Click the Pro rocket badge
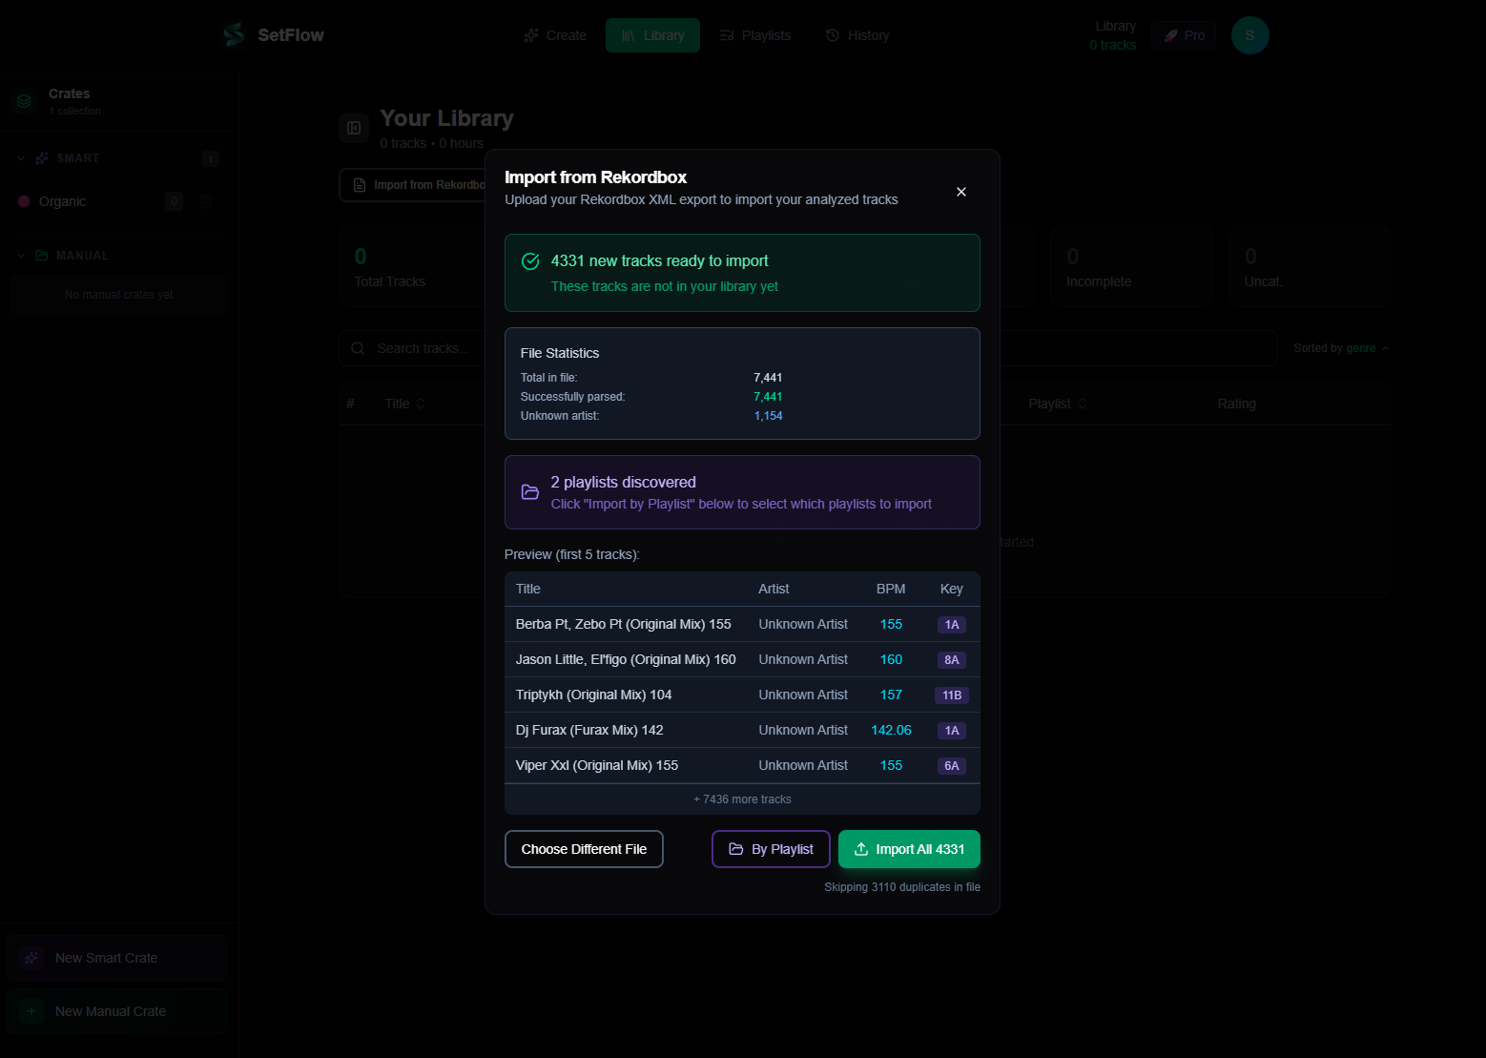This screenshot has height=1058, width=1486. (1183, 34)
